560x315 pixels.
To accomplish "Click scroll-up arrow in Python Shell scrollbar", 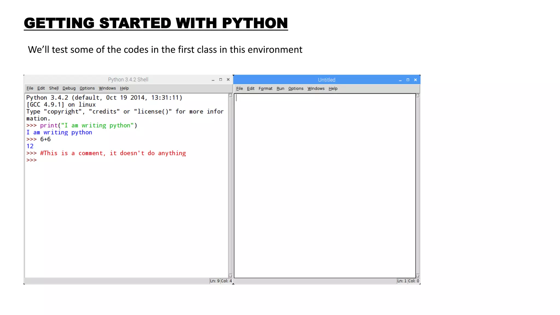I will (x=231, y=95).
